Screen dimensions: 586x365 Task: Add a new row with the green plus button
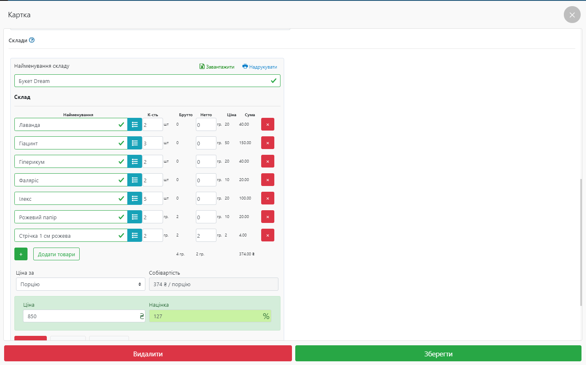click(21, 254)
